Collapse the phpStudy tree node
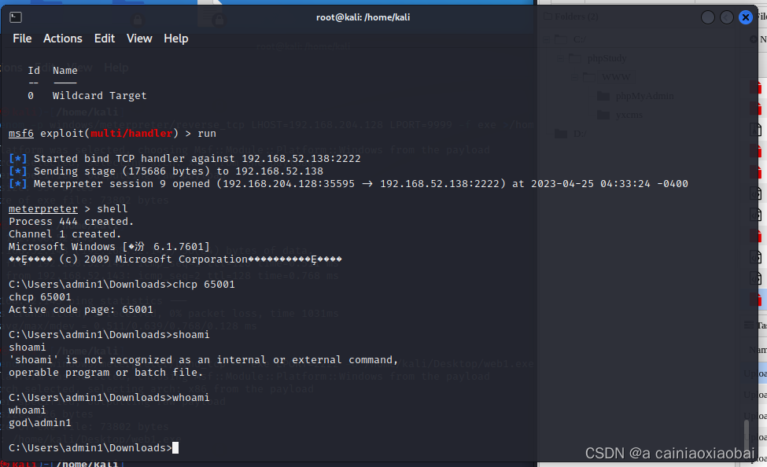Image resolution: width=767 pixels, height=467 pixels. click(561, 58)
